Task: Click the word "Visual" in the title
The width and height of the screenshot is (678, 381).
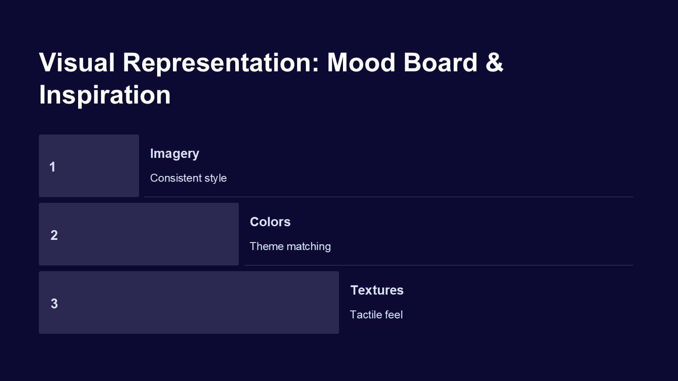Action: pos(76,62)
